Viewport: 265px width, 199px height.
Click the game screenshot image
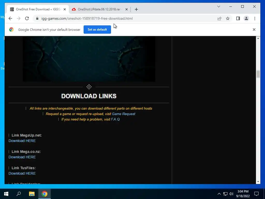pyautogui.click(x=89, y=59)
